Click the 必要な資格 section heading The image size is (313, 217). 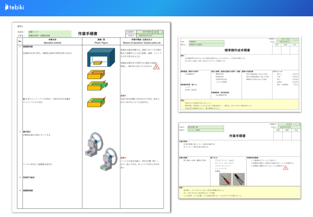(x=184, y=158)
